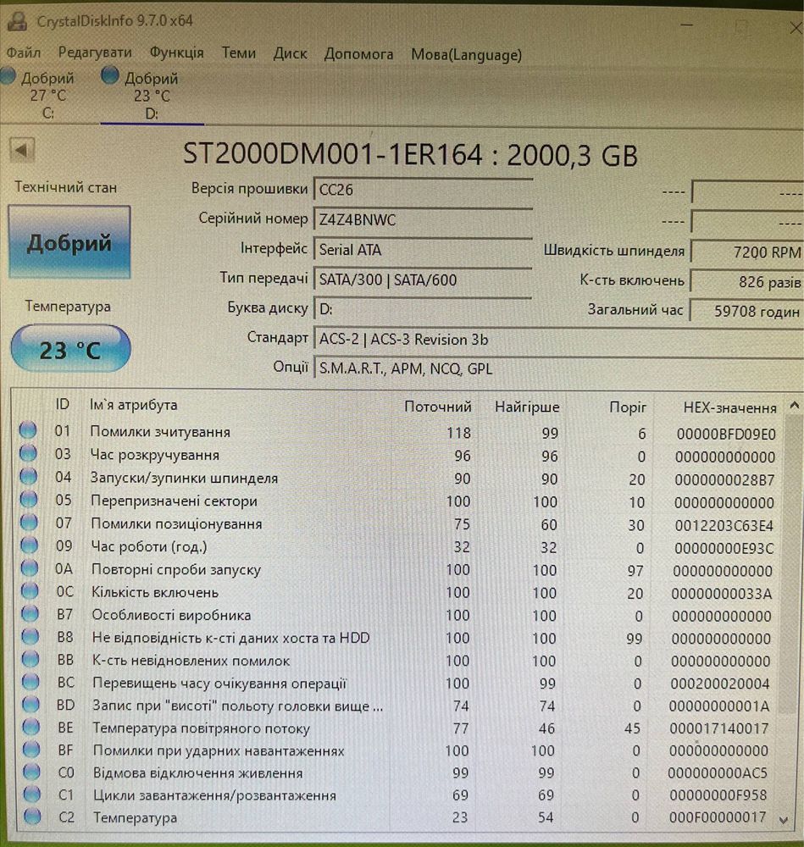Screen dimensions: 804x847
Task: Click the Поточний column header
Action: pyautogui.click(x=438, y=407)
